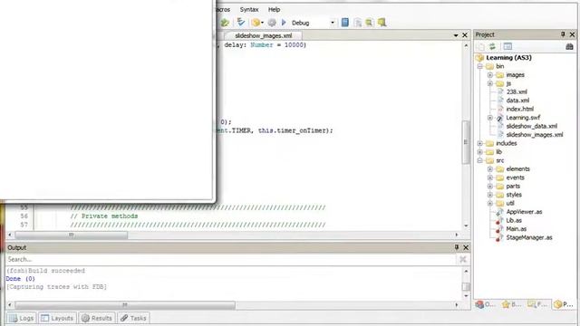Click the binoculars find icon in Project panel
This screenshot has height=326, width=580.
click(569, 46)
